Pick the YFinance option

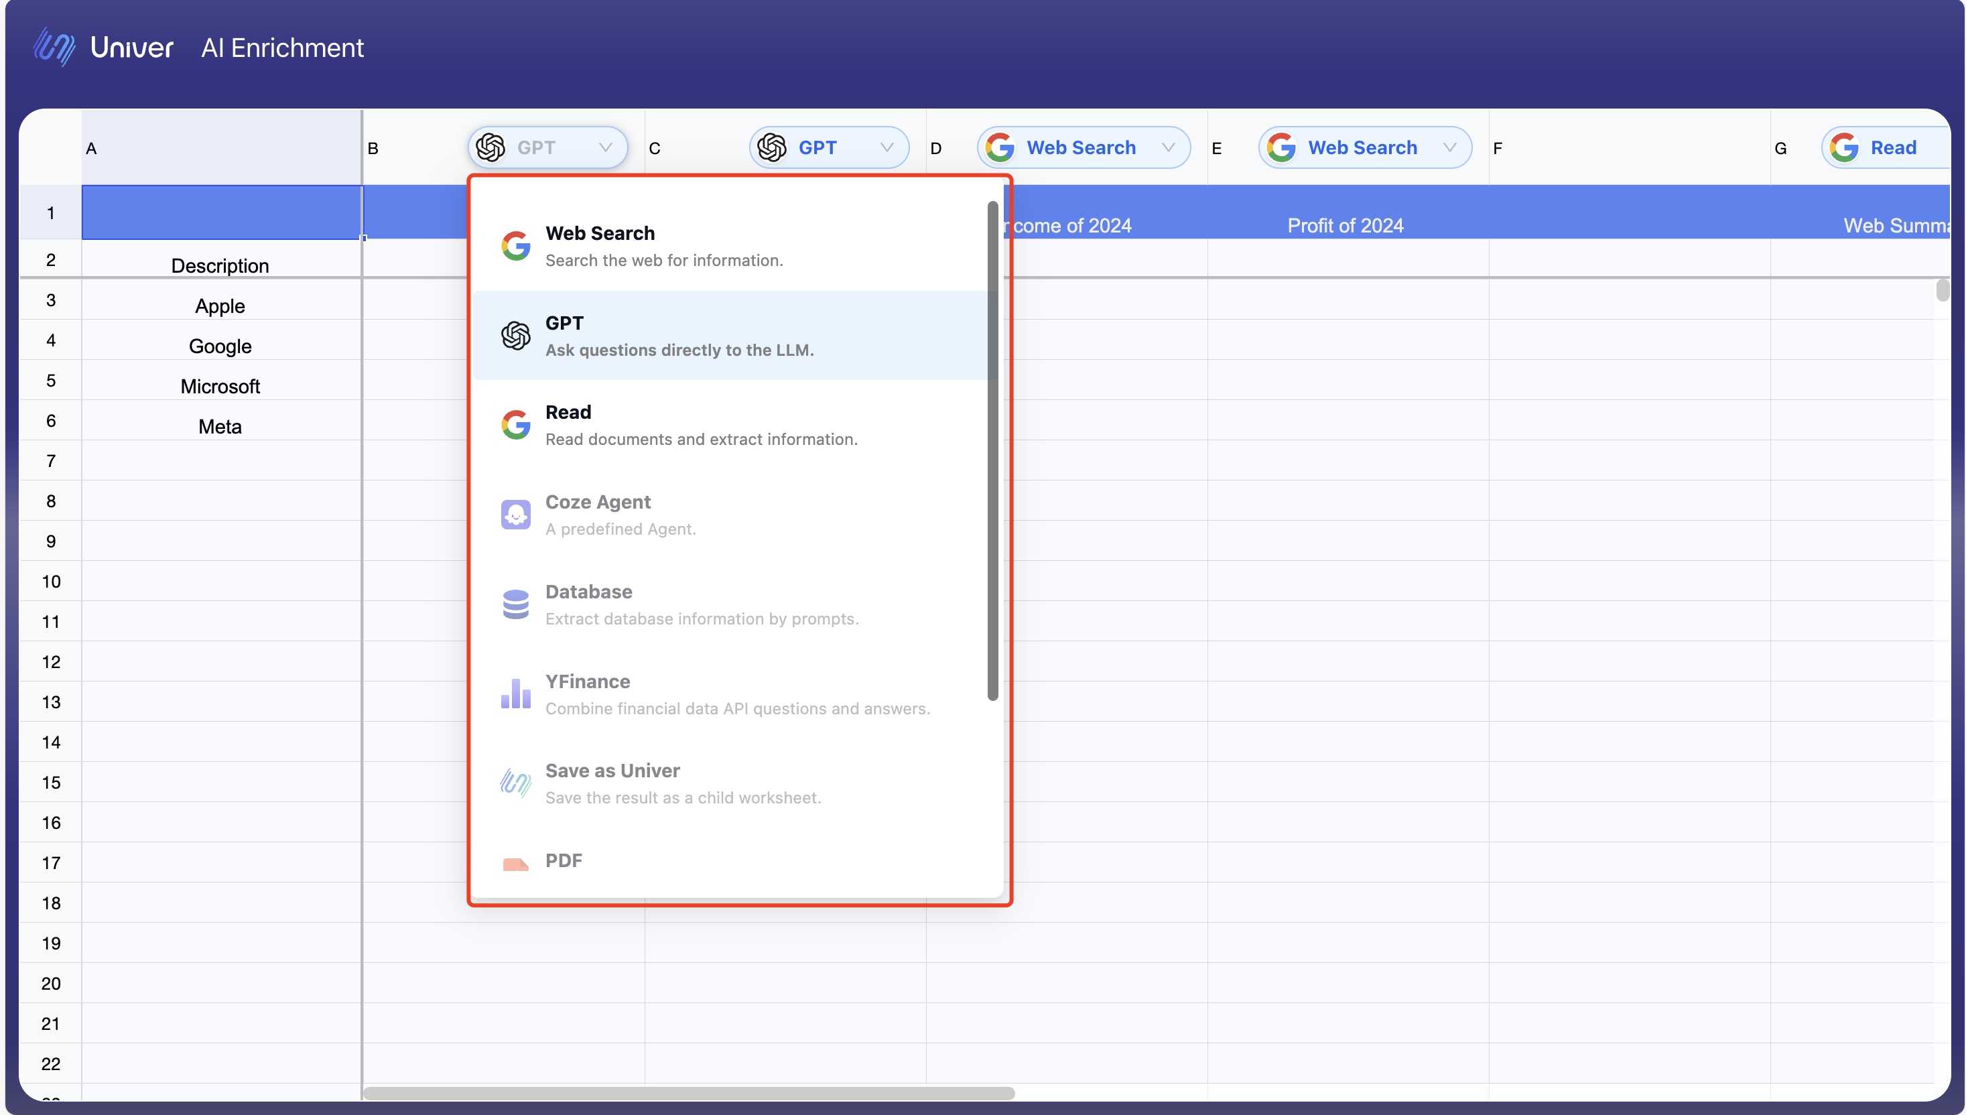731,694
